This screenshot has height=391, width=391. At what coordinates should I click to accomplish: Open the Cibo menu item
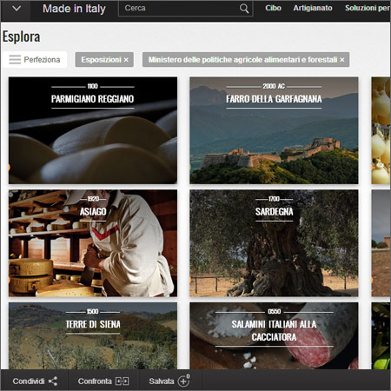coord(273,8)
